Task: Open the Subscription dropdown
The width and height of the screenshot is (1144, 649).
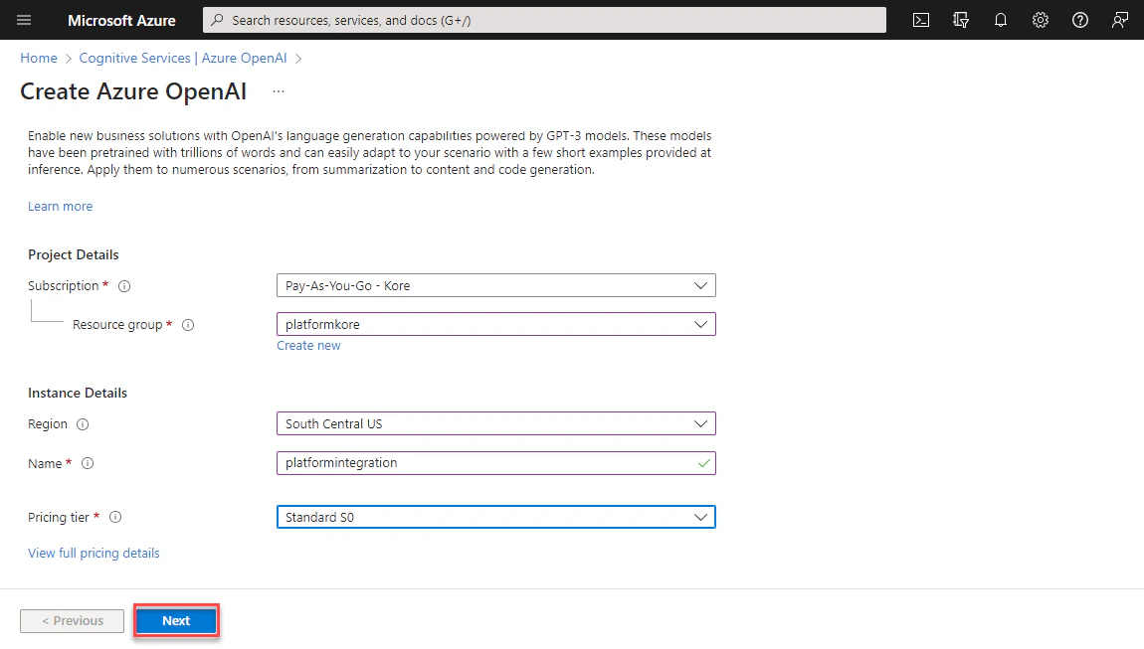Action: coord(495,285)
